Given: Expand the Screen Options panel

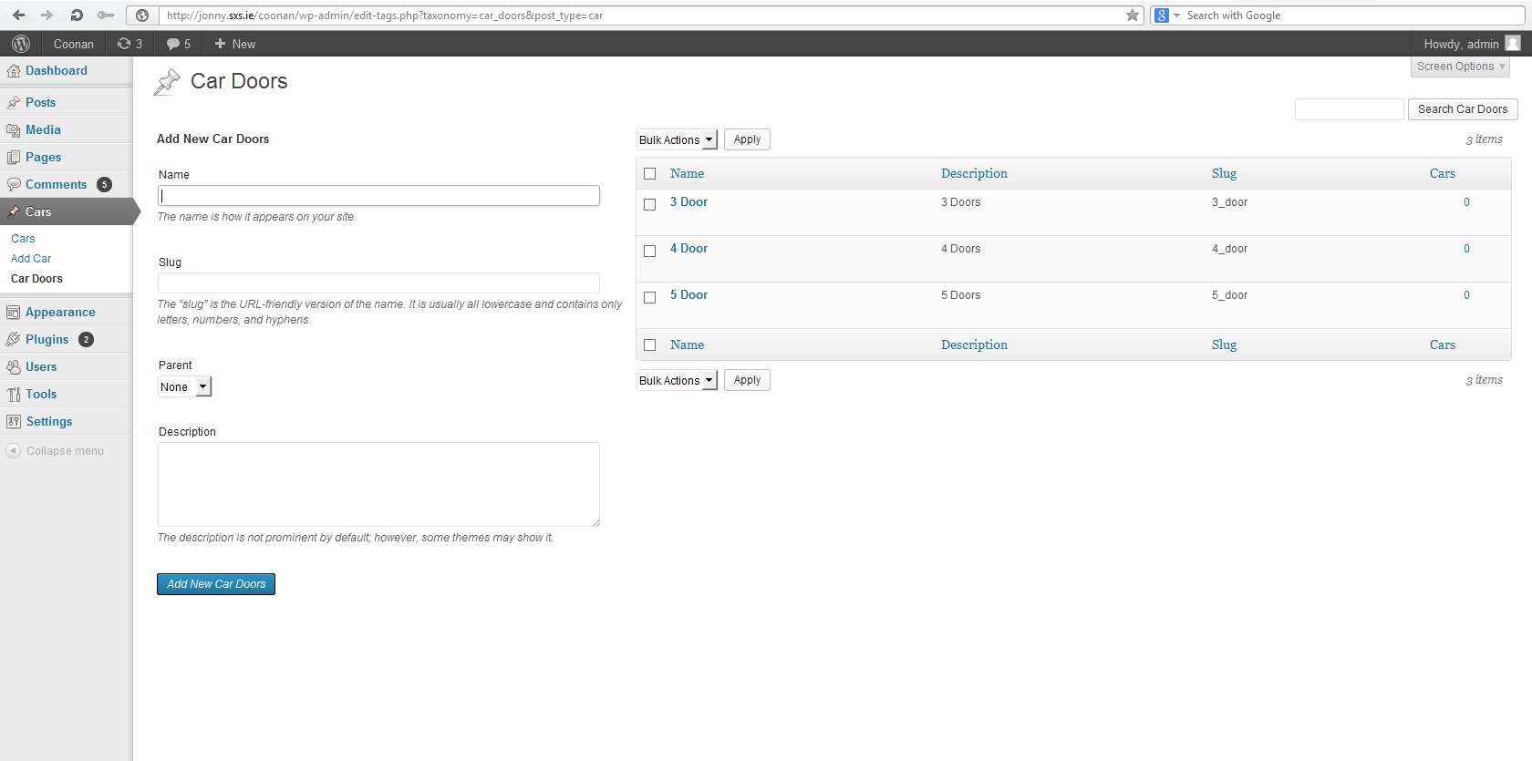Looking at the screenshot, I should (x=1460, y=67).
